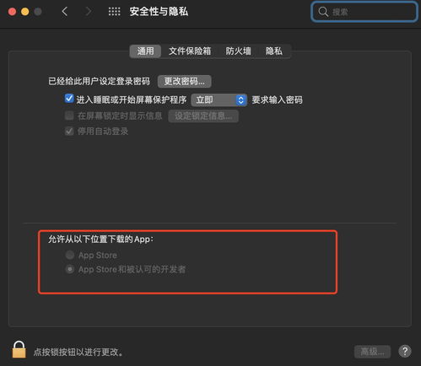Focus the 搜索 search field
Viewport: 421px width, 366px height.
point(364,12)
